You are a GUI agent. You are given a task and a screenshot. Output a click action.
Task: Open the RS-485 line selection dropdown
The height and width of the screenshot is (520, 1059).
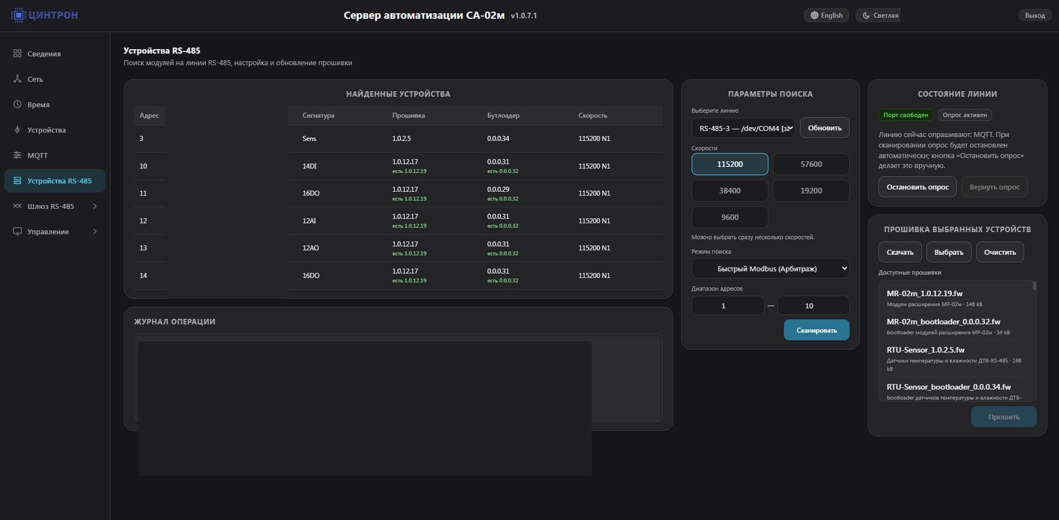point(743,128)
